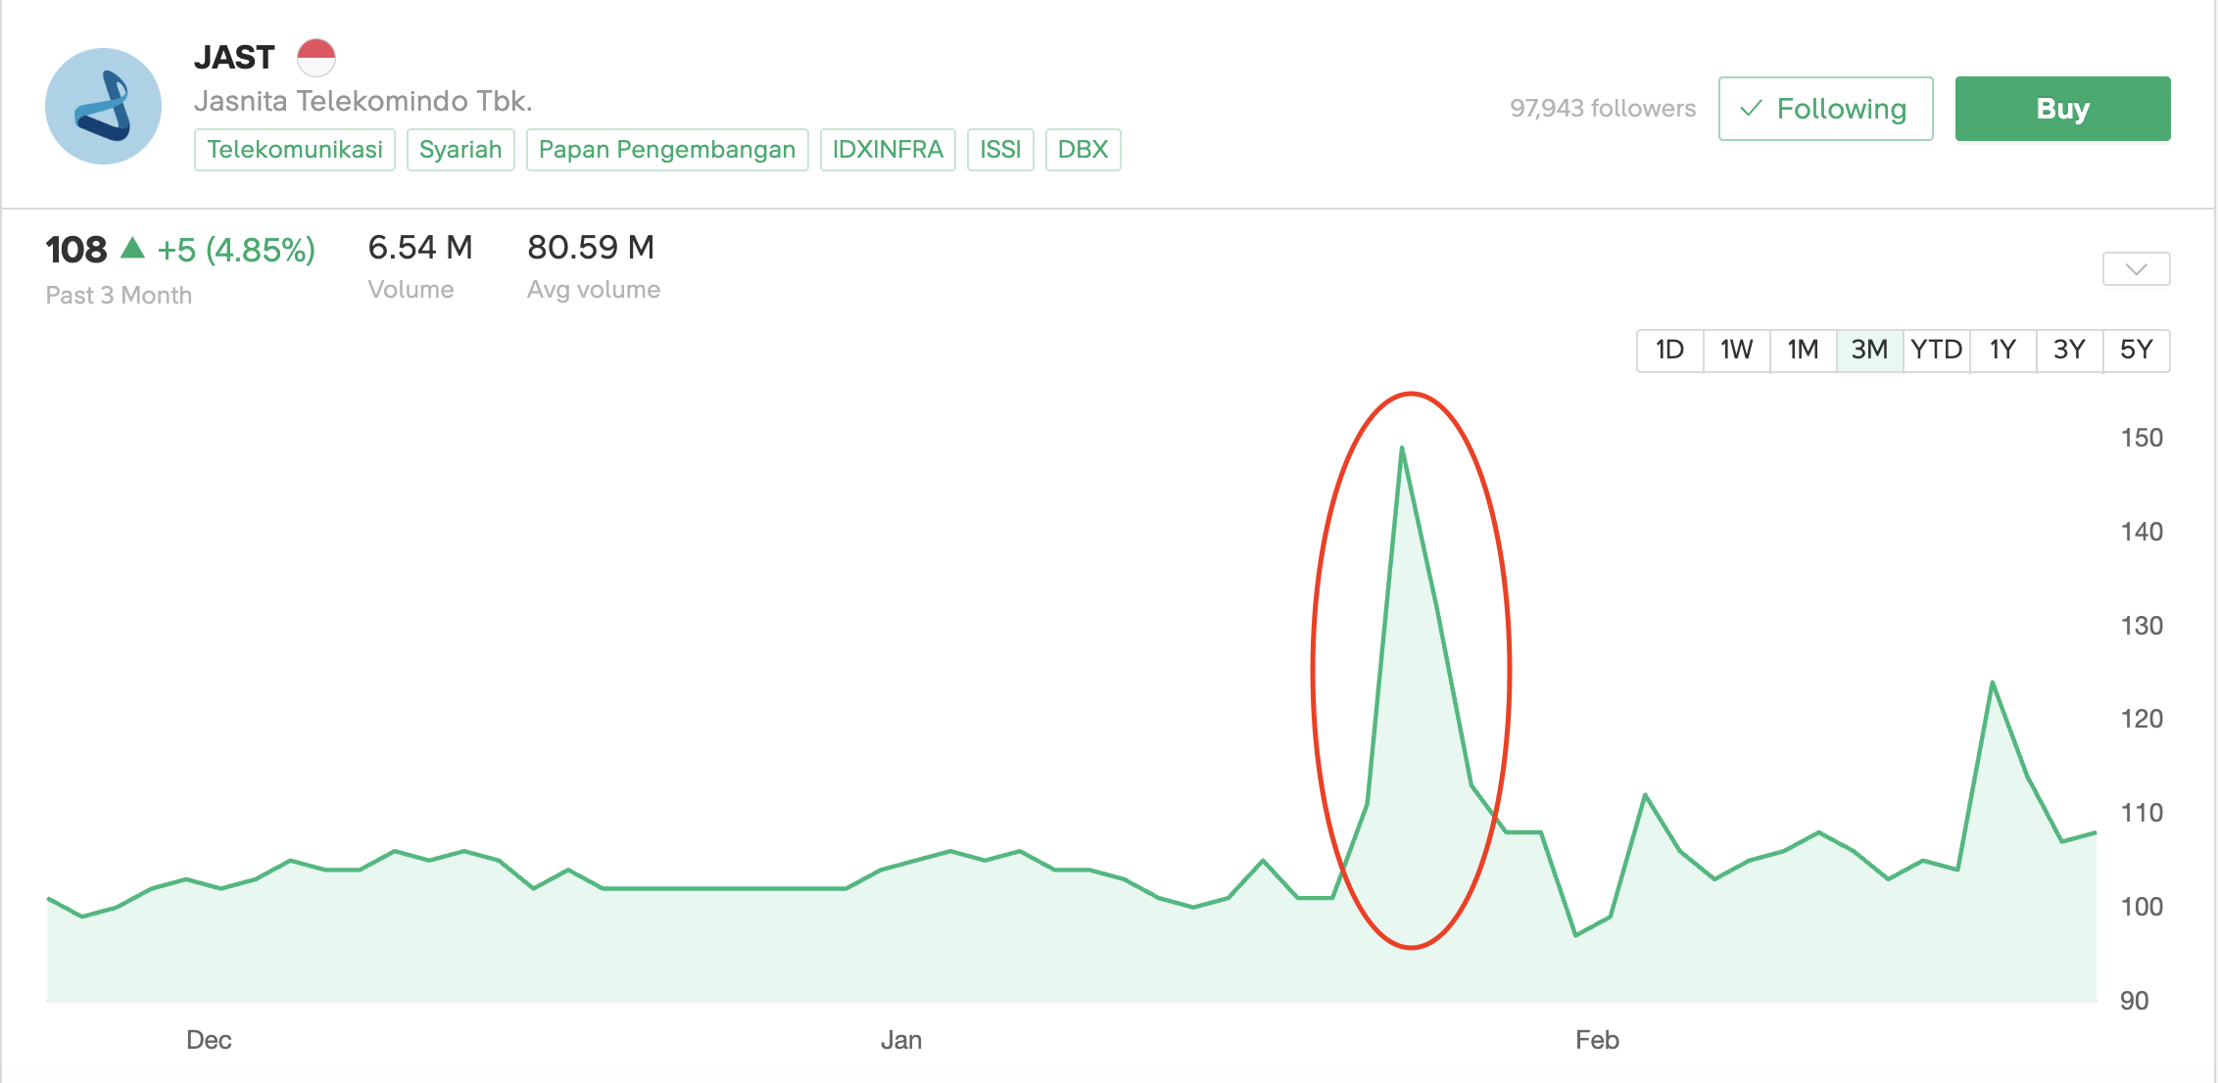Select the 3Y timeframe
This screenshot has width=2218, height=1083.
(2069, 351)
